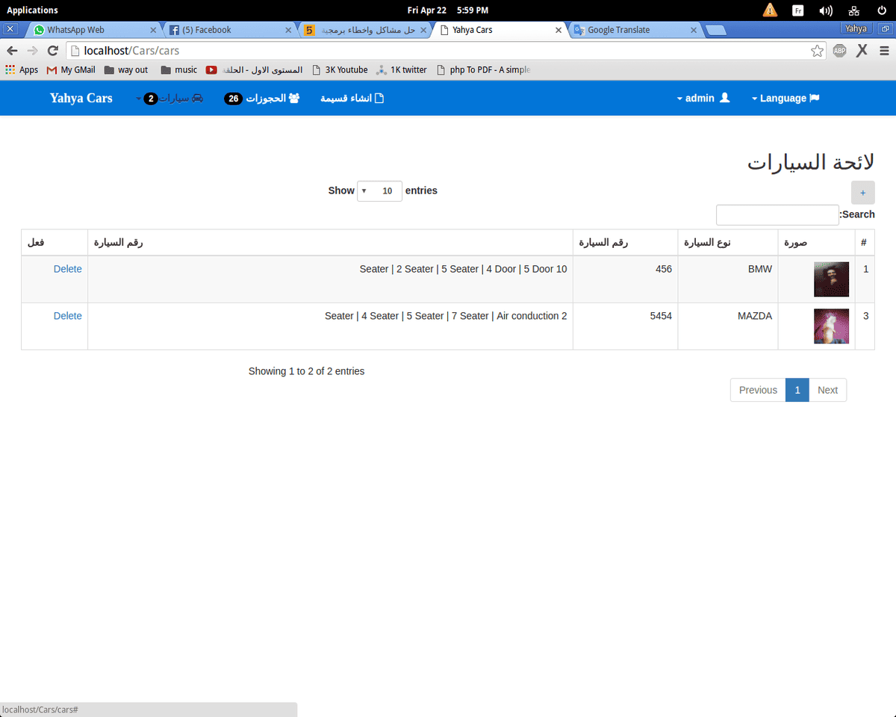896x717 pixels.
Task: Sort by the صورة image column header
Action: (x=816, y=243)
